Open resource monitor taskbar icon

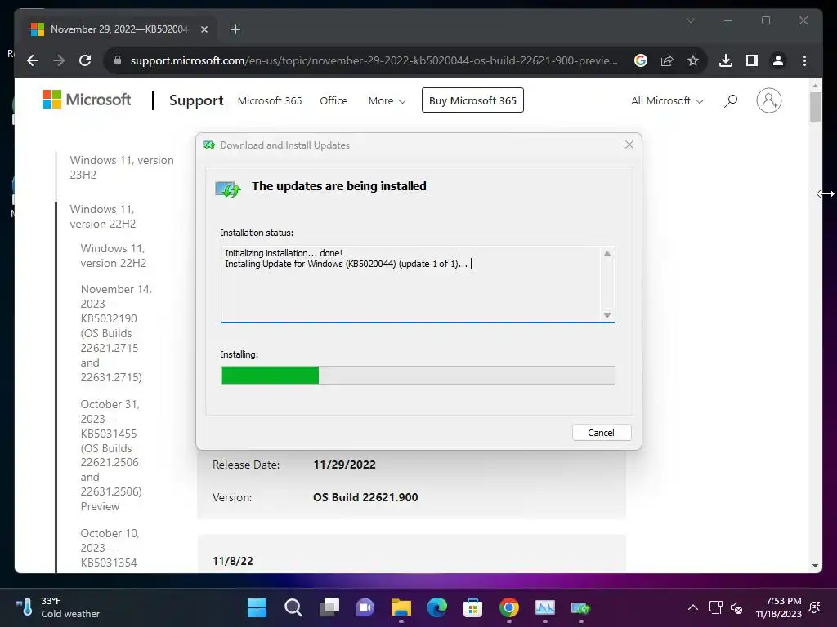545,607
